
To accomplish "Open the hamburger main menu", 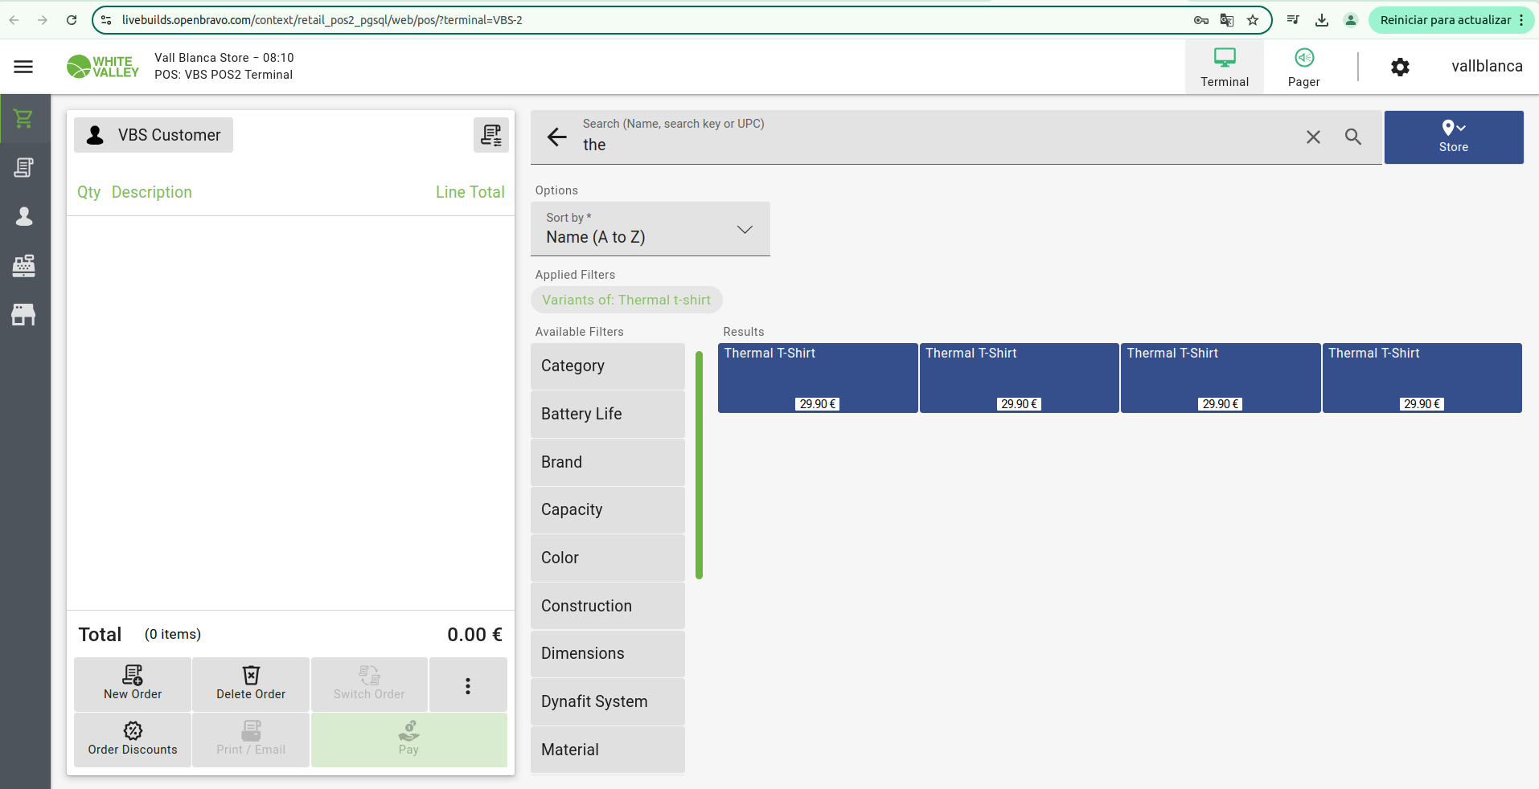I will (23, 67).
